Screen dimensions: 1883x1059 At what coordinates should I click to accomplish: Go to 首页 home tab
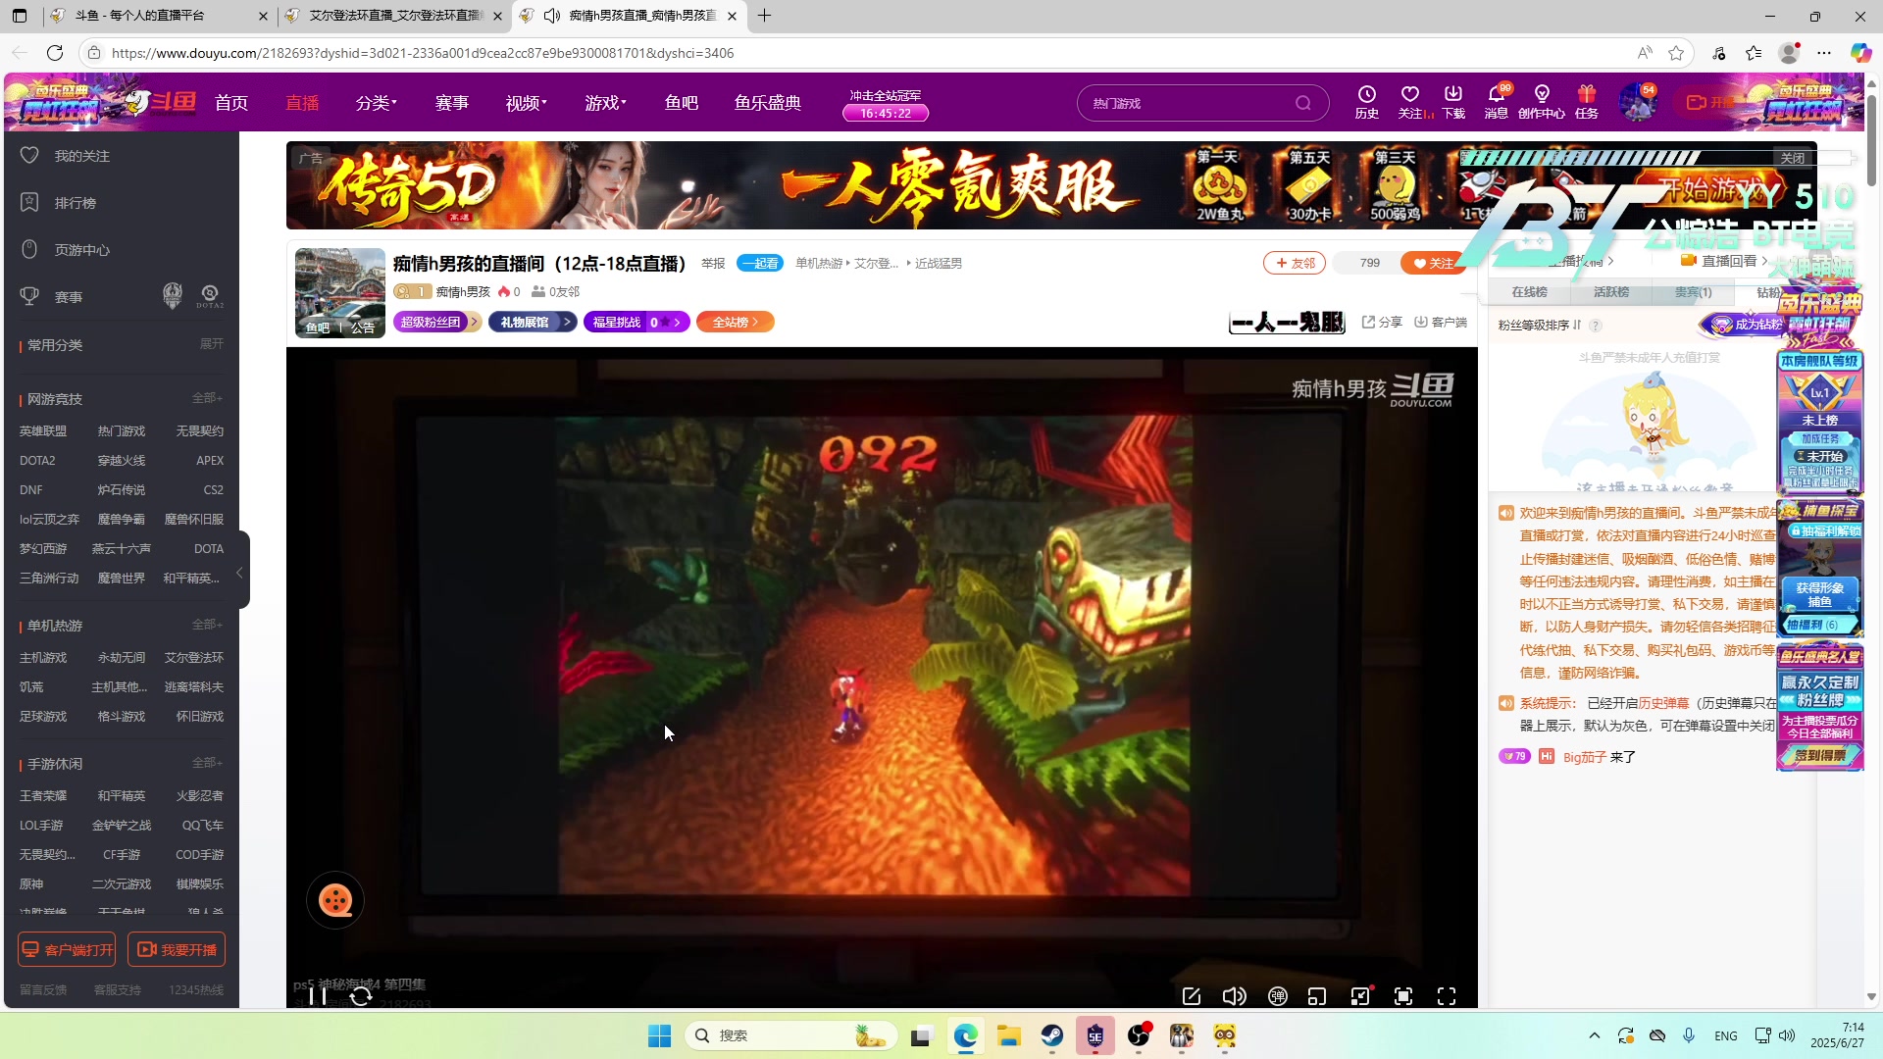point(231,103)
